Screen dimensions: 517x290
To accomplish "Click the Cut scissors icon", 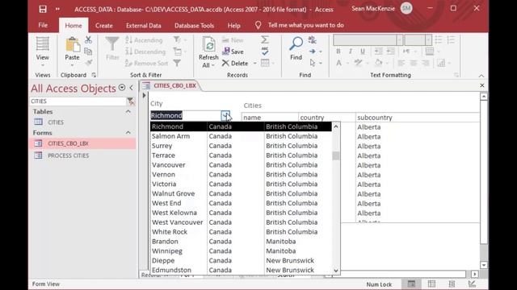I will click(x=88, y=39).
